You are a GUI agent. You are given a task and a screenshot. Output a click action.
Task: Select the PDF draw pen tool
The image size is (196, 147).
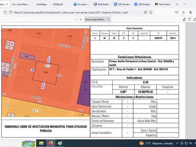point(184,20)
